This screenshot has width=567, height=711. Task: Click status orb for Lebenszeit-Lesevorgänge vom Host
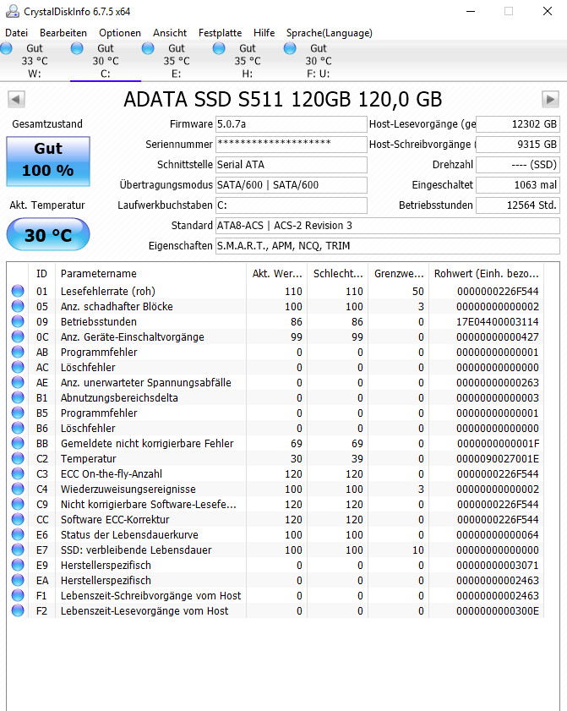[18, 610]
